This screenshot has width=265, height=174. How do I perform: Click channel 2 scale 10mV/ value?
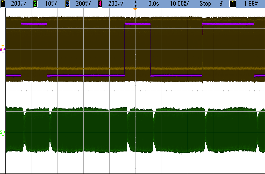tap(51, 4)
